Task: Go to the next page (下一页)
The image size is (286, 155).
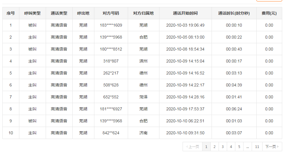Action: (x=270, y=147)
